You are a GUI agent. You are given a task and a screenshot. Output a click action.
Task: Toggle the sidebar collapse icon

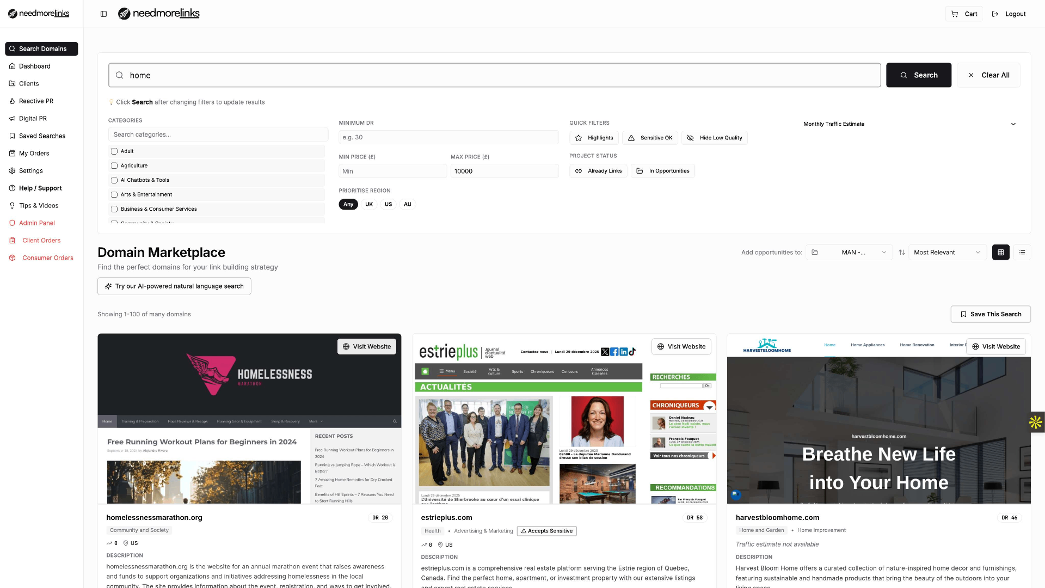(x=103, y=14)
